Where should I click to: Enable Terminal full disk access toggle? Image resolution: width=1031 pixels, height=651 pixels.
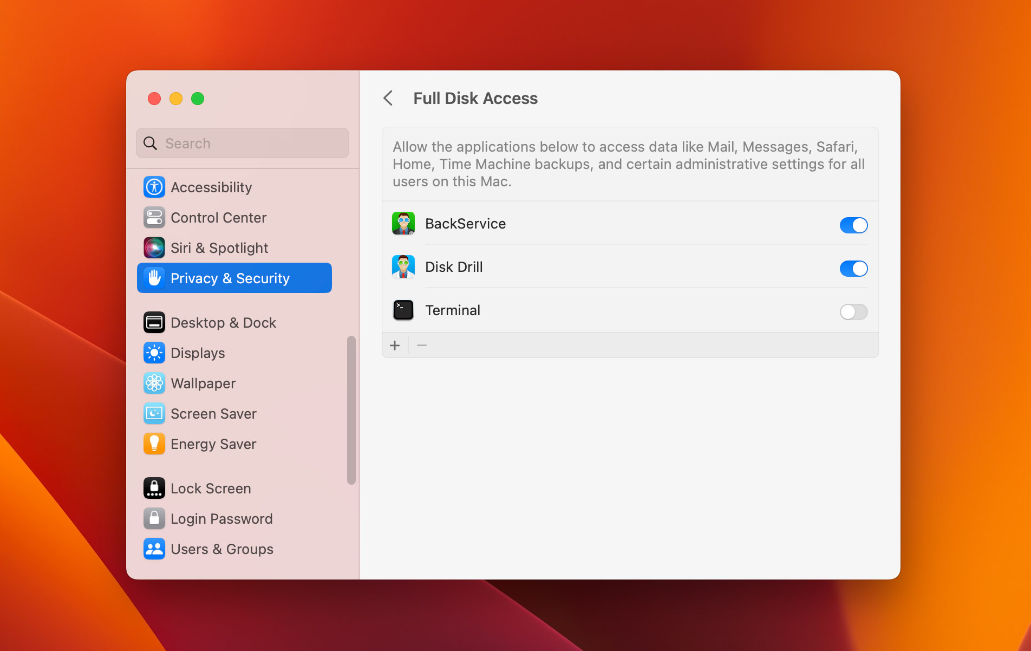854,312
